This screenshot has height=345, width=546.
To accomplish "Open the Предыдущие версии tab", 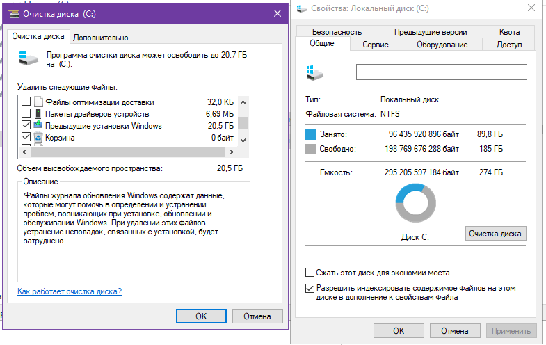I will coord(431,32).
